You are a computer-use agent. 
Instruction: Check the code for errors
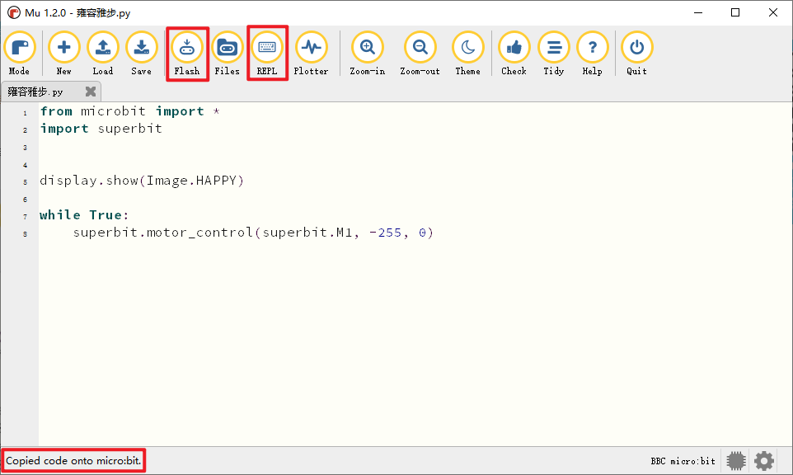tap(514, 54)
